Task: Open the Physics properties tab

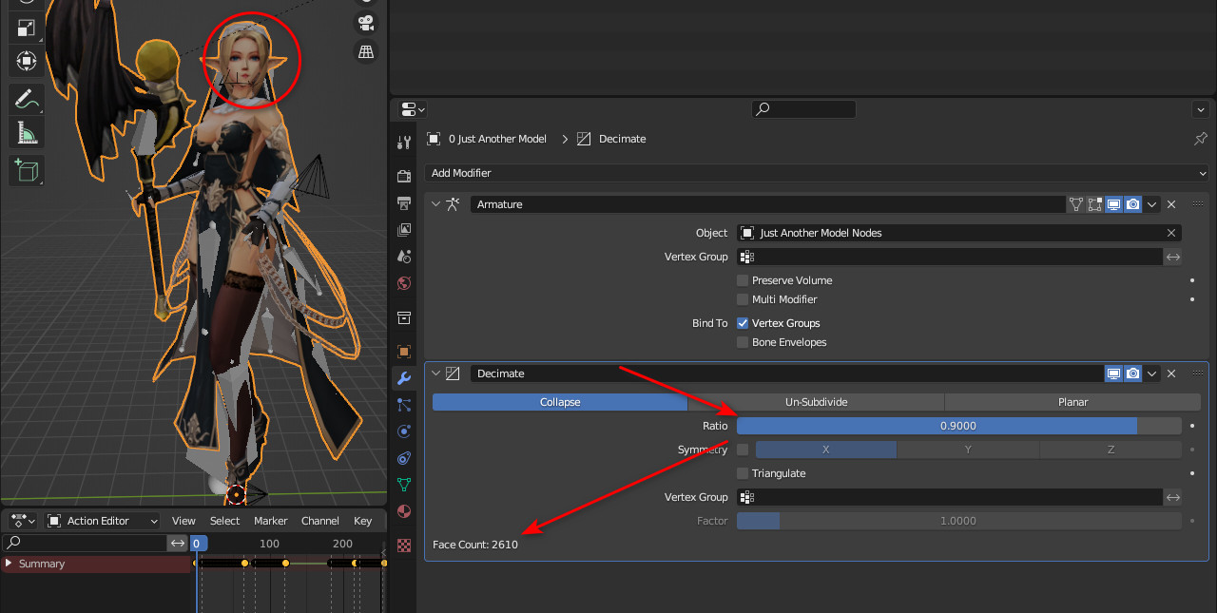Action: pos(404,431)
